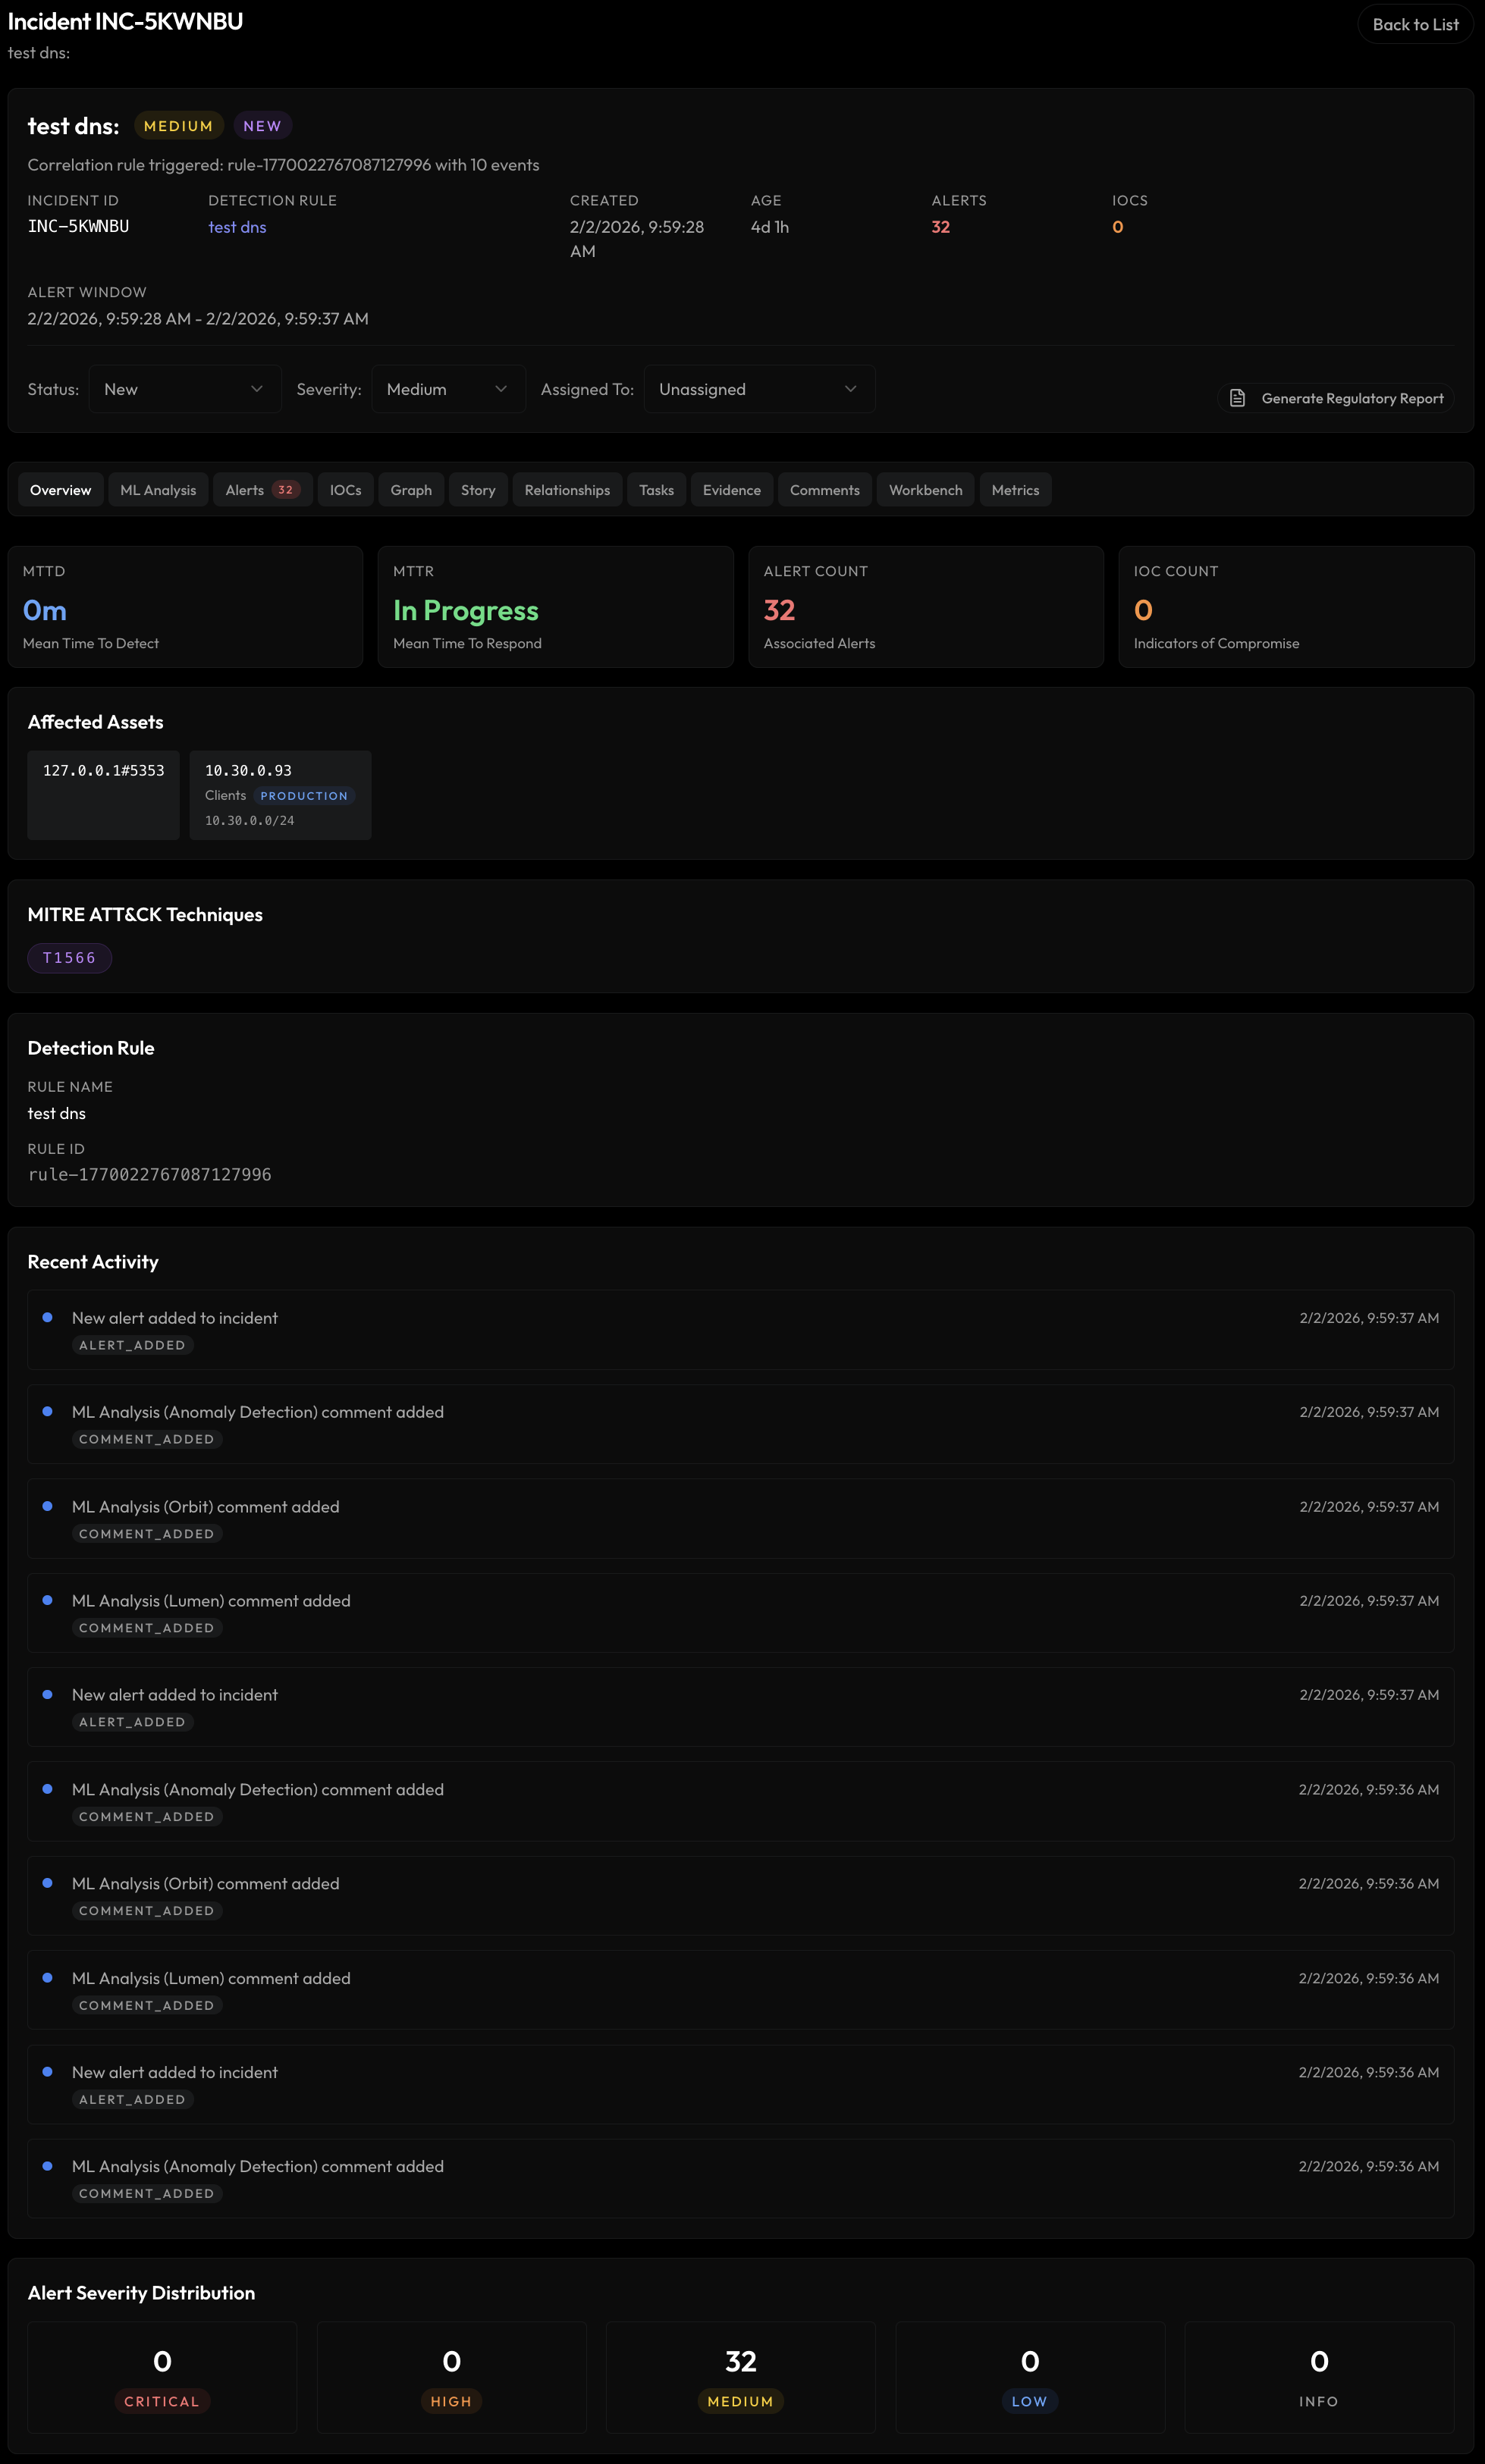Image resolution: width=1485 pixels, height=2464 pixels.
Task: Open the test dns detection rule link
Action: pyautogui.click(x=236, y=227)
